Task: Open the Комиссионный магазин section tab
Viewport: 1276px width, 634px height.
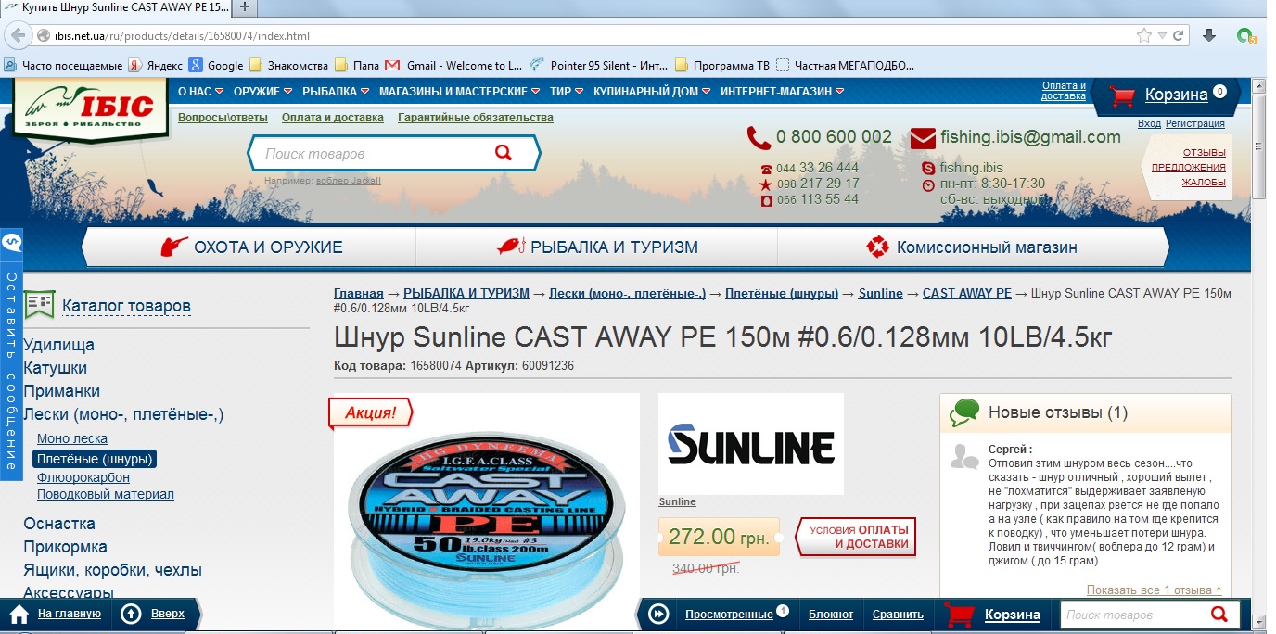Action: tap(972, 247)
